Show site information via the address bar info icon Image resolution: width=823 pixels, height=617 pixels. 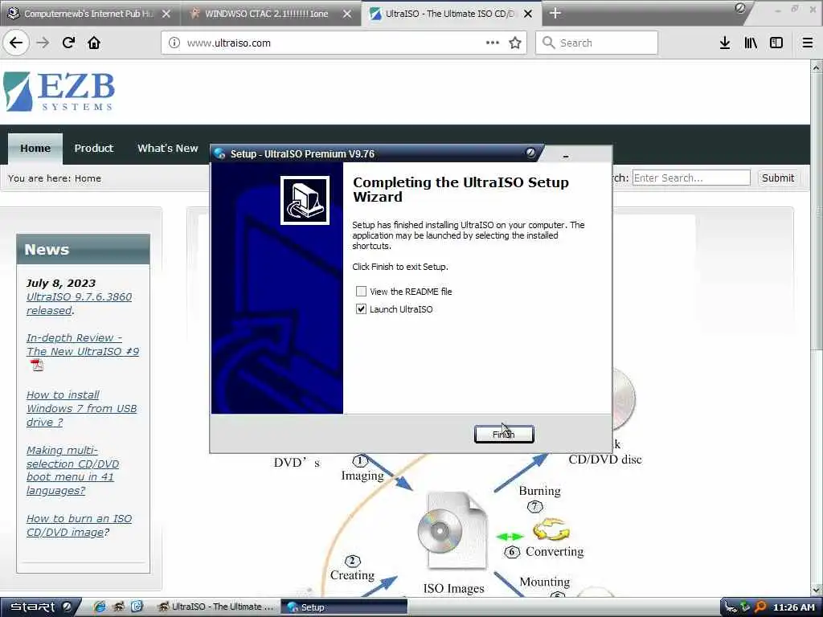[174, 43]
